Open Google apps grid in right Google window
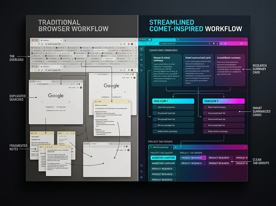Image resolution: width=276 pixels, height=206 pixels. (131, 78)
